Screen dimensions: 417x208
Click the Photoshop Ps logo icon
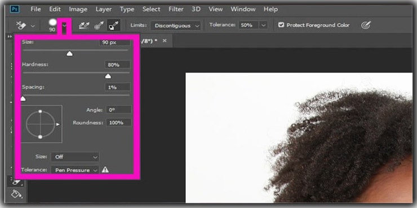[15, 9]
